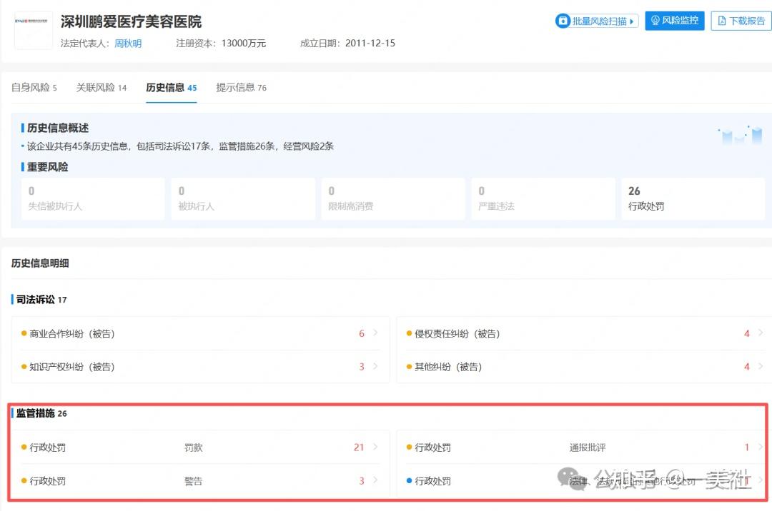
Task: Open the 26 行政处罚 card
Action: pos(693,198)
